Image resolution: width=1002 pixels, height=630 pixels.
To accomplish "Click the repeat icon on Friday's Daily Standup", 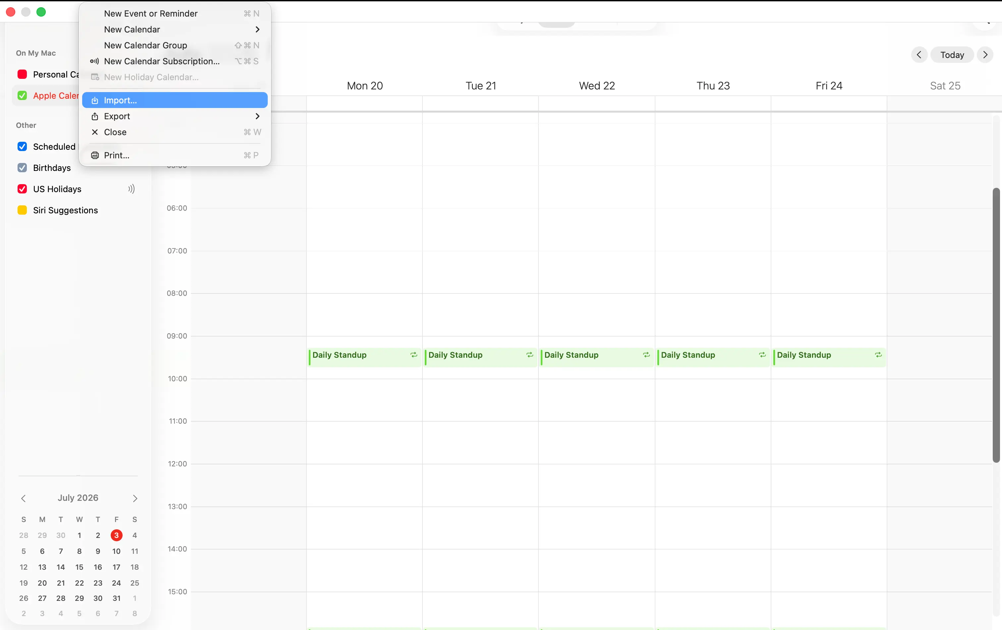I will click(878, 355).
